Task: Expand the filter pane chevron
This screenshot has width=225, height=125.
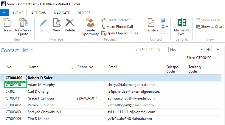Action: 218,49
